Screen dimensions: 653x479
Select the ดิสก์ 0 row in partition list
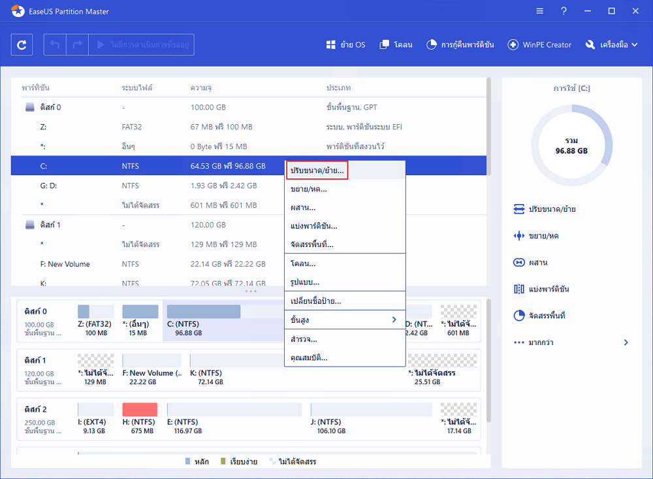pyautogui.click(x=249, y=107)
